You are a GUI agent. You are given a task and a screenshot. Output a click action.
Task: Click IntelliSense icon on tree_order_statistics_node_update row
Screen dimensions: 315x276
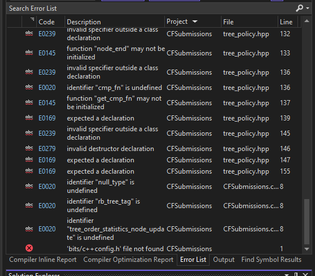point(29,228)
